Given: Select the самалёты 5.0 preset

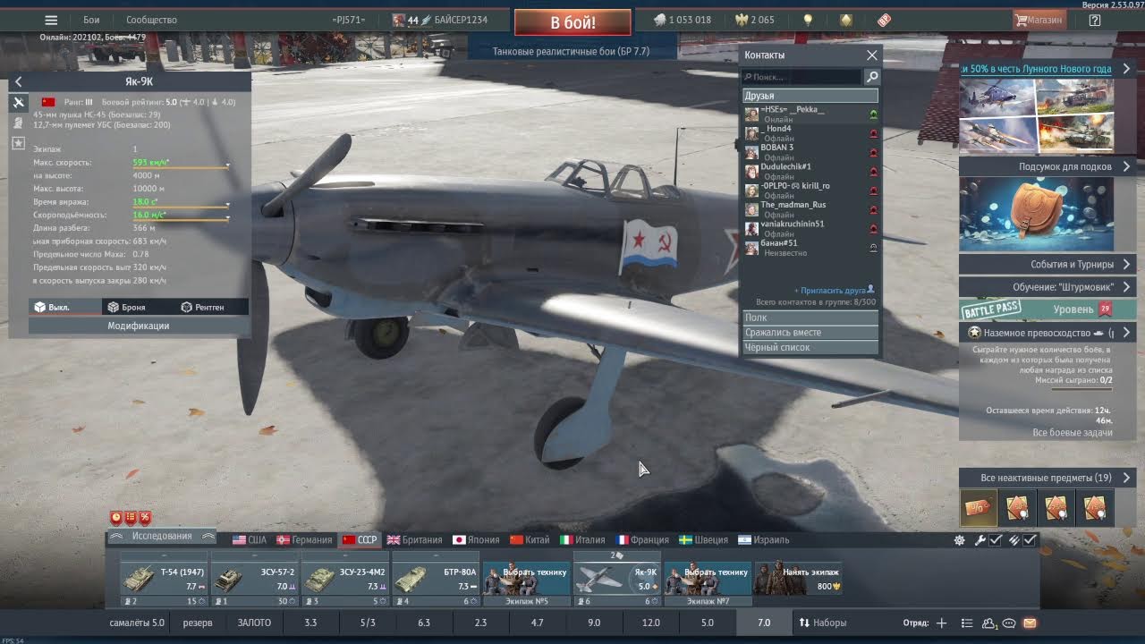Looking at the screenshot, I should pyautogui.click(x=137, y=623).
